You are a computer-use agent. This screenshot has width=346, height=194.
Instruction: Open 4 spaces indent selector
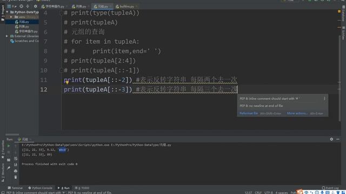282,192
